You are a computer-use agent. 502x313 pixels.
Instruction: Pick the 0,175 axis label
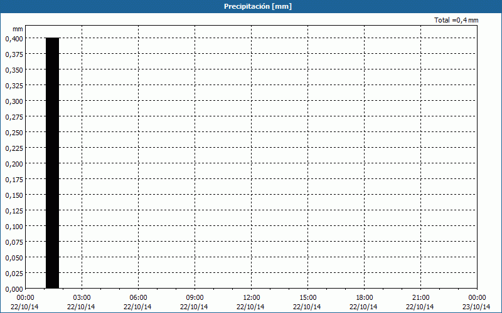coord(14,180)
